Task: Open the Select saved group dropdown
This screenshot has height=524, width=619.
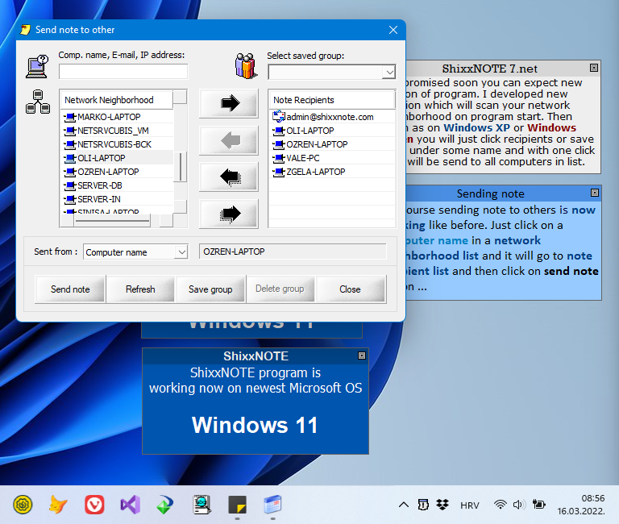Action: 389,73
